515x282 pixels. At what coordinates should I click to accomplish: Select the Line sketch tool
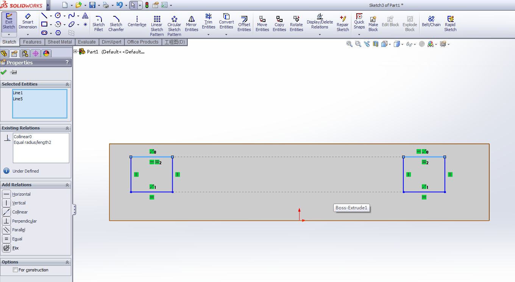44,16
